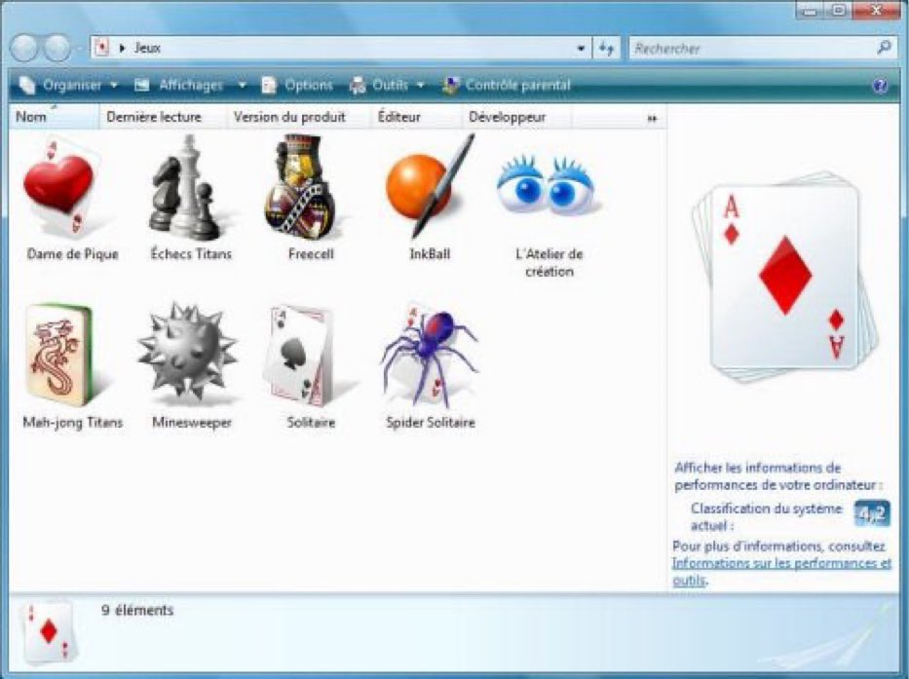Sort by Version du produit column
This screenshot has width=909, height=679.
[x=298, y=117]
